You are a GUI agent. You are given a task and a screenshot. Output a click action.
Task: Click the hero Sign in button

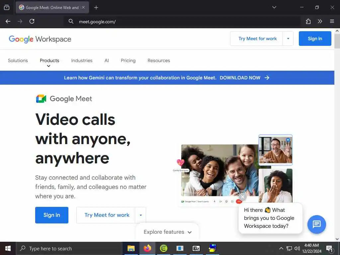[51, 215]
